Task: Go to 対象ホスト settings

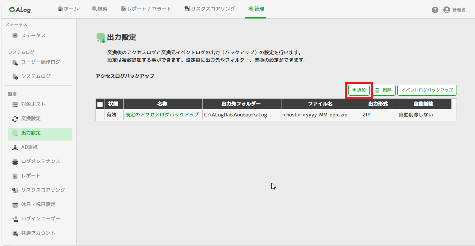Action: [x=33, y=104]
